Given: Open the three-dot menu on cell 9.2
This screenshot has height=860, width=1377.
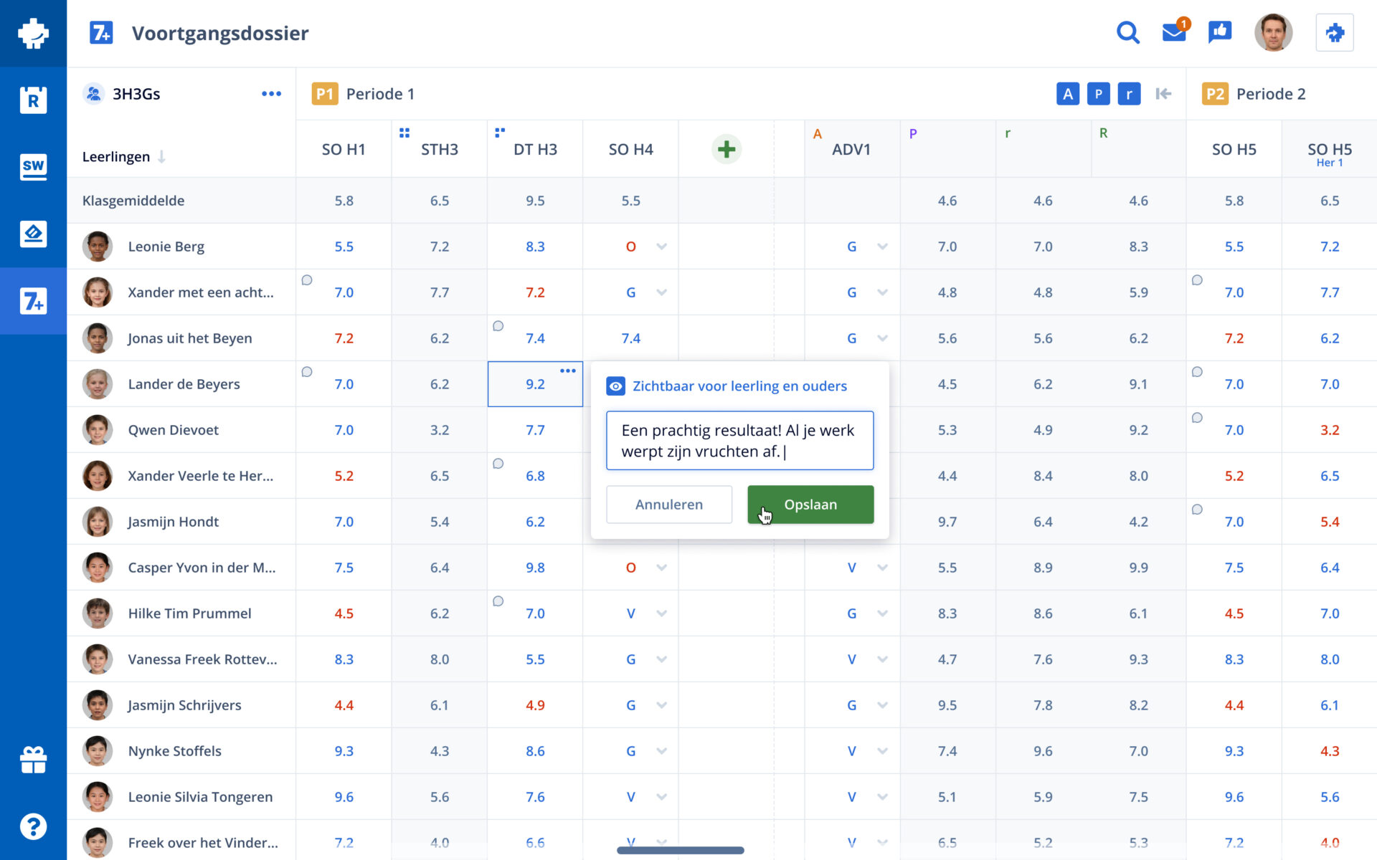Looking at the screenshot, I should 567,371.
